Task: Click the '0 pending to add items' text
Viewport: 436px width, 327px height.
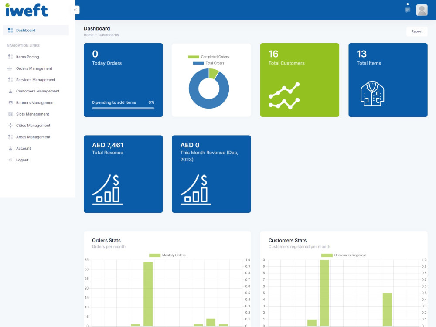Action: coord(114,102)
